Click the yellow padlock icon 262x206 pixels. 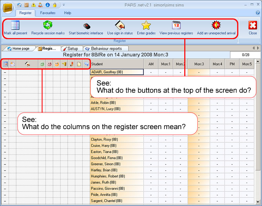coord(55,5)
